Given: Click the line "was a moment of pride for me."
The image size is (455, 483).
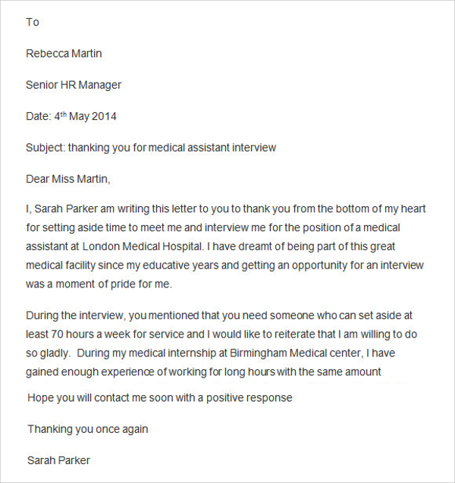Looking at the screenshot, I should [x=99, y=284].
